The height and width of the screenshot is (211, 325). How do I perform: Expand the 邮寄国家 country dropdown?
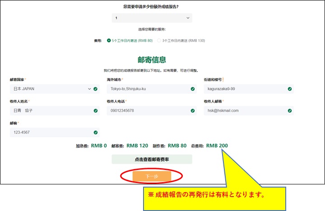click(x=50, y=89)
